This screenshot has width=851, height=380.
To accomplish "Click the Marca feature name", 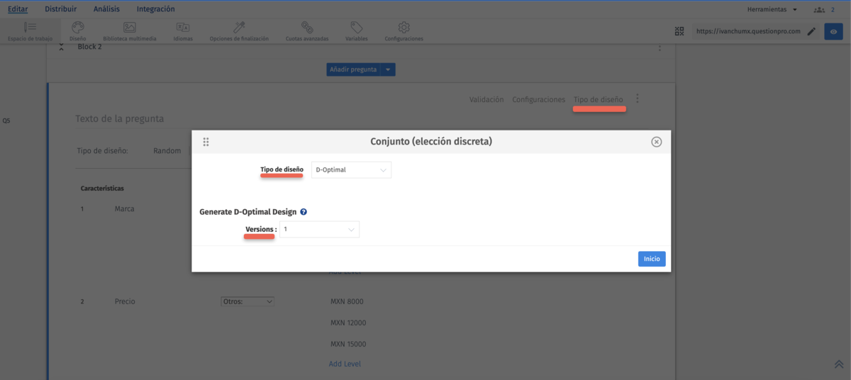I will click(124, 209).
